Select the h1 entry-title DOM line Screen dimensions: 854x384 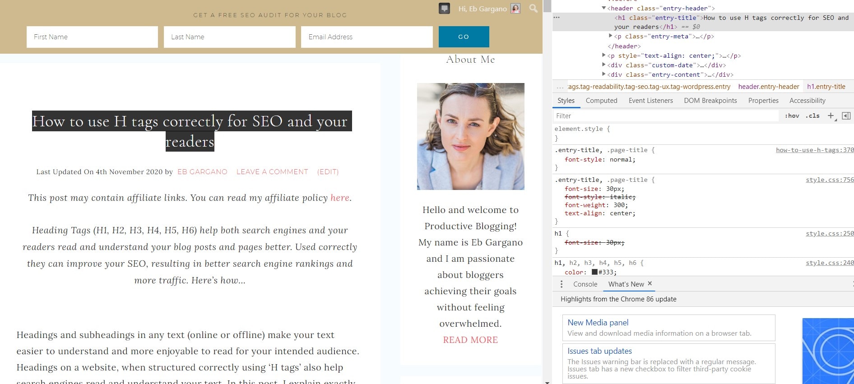click(703, 22)
